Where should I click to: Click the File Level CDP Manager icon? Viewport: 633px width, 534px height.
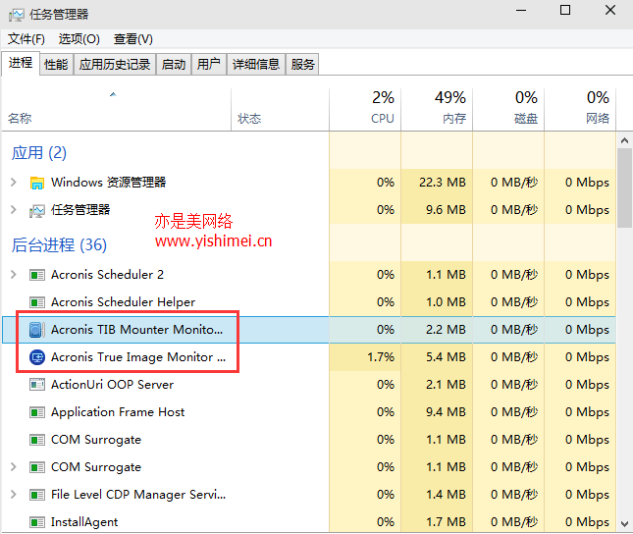tap(37, 495)
